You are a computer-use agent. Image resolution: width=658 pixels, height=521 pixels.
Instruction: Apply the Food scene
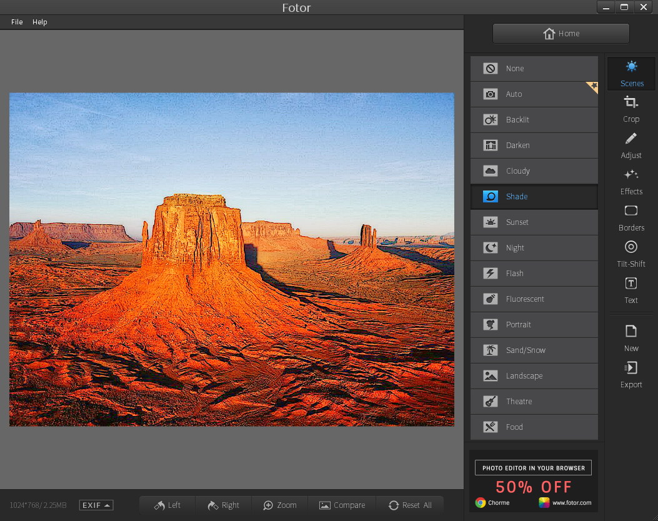coord(534,427)
